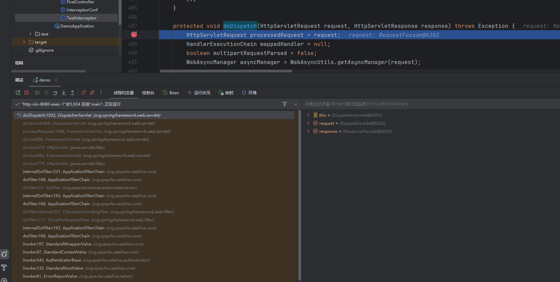The image size is (560, 282).
Task: Click the Step Out icon
Action: (72, 93)
